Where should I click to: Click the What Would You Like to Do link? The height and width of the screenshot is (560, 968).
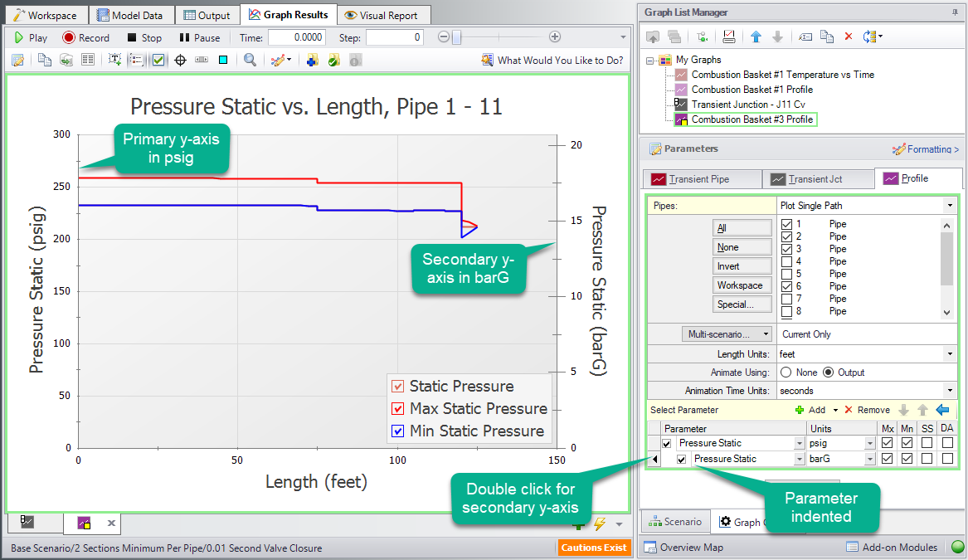pyautogui.click(x=552, y=60)
